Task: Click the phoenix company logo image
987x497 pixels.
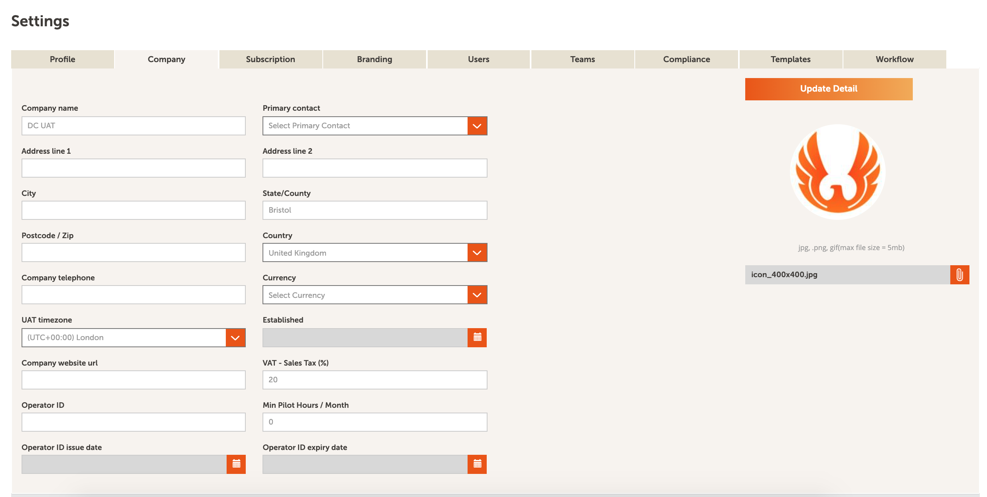Action: 838,172
